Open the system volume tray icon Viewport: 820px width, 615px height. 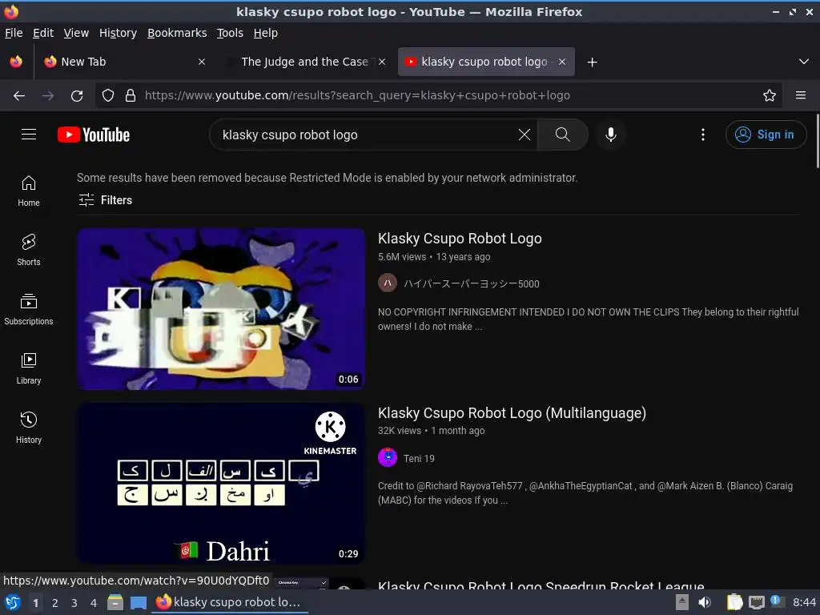(x=705, y=602)
